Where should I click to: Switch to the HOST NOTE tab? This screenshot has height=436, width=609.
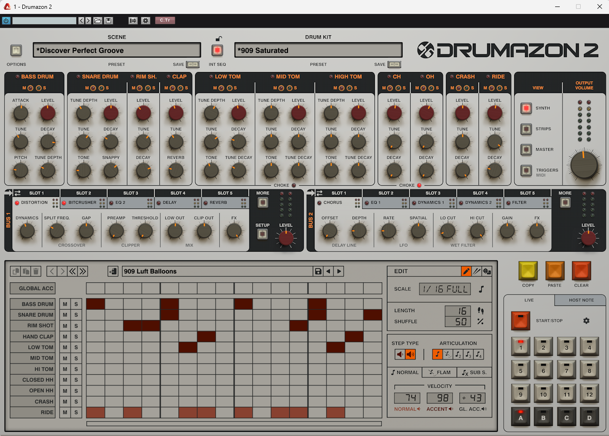point(581,300)
